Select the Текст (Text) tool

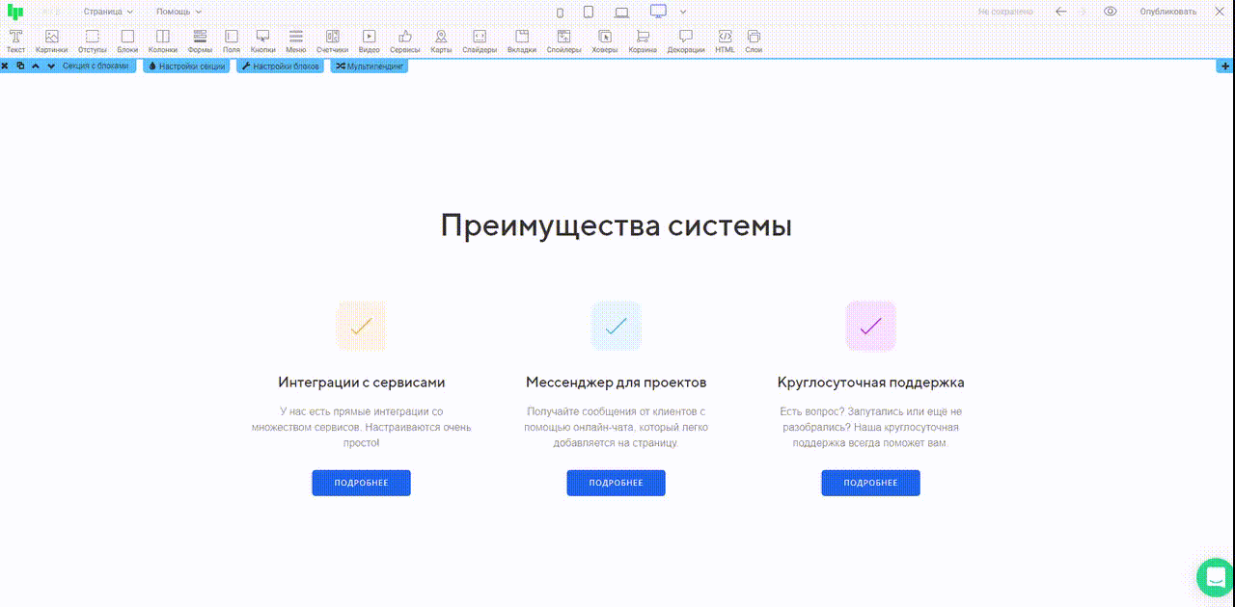coord(15,40)
